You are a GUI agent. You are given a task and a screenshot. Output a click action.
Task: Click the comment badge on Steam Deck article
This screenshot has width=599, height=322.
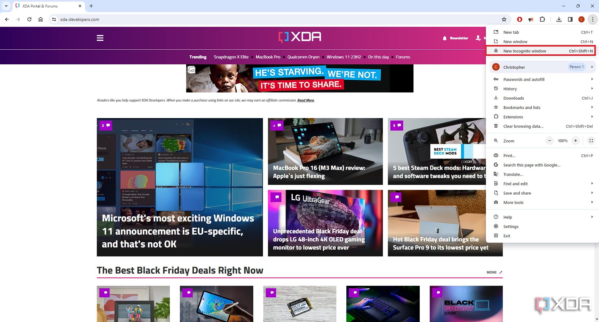coord(397,126)
